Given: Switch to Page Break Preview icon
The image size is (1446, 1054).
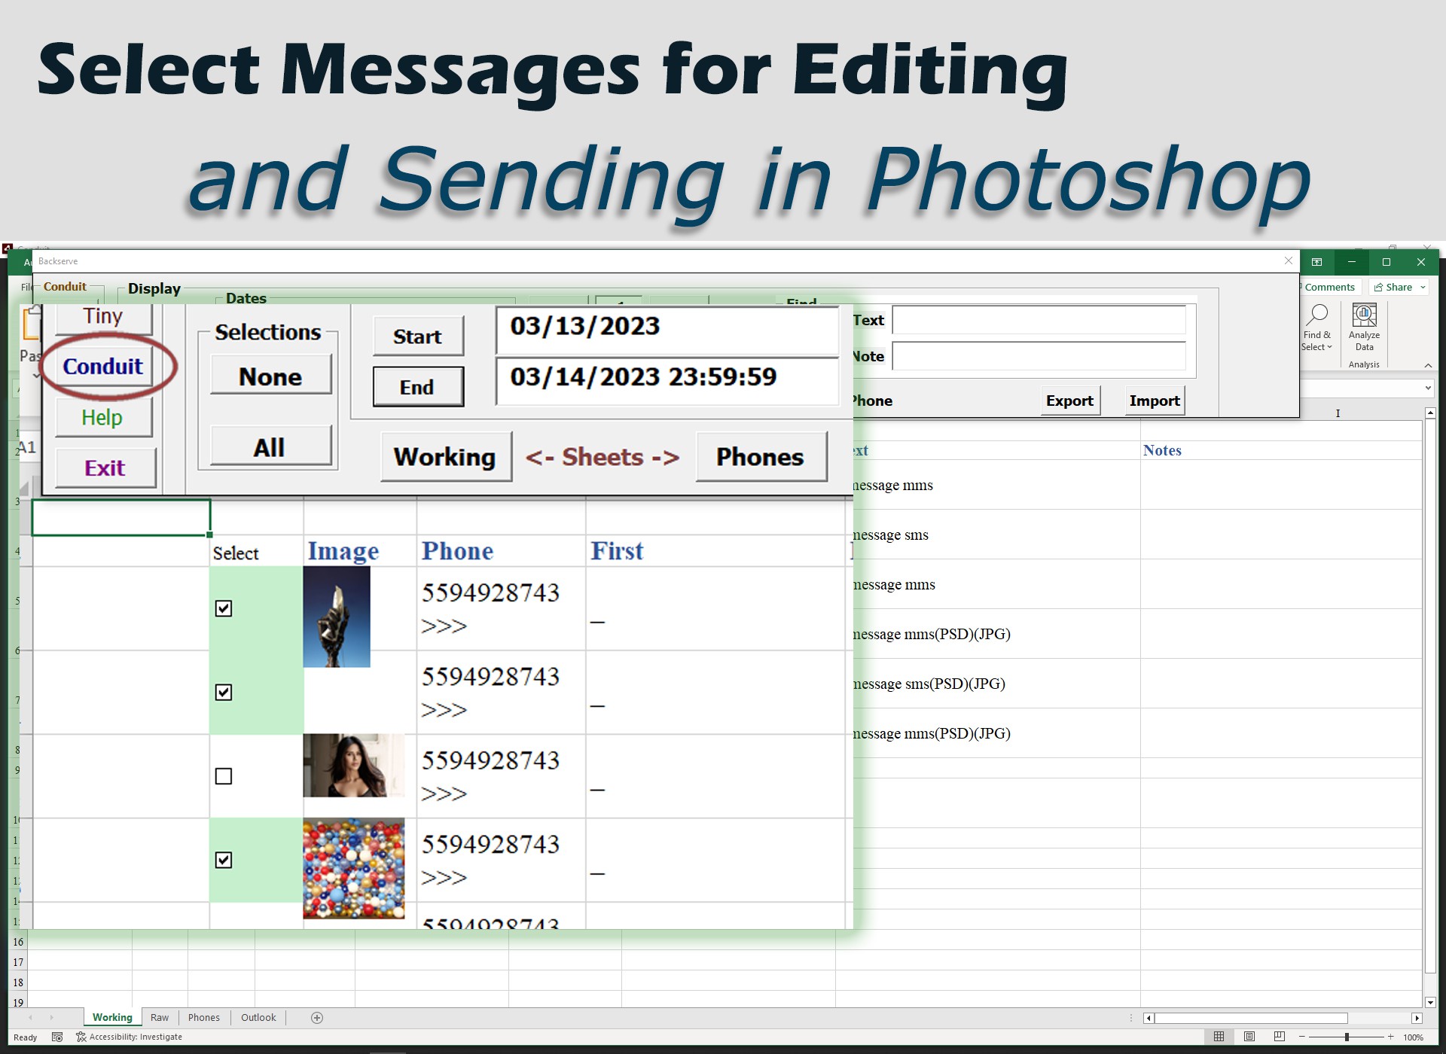Looking at the screenshot, I should (x=1279, y=1037).
